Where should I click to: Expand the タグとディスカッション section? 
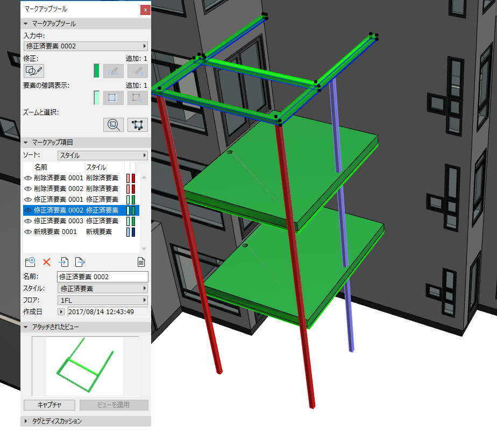tap(26, 421)
